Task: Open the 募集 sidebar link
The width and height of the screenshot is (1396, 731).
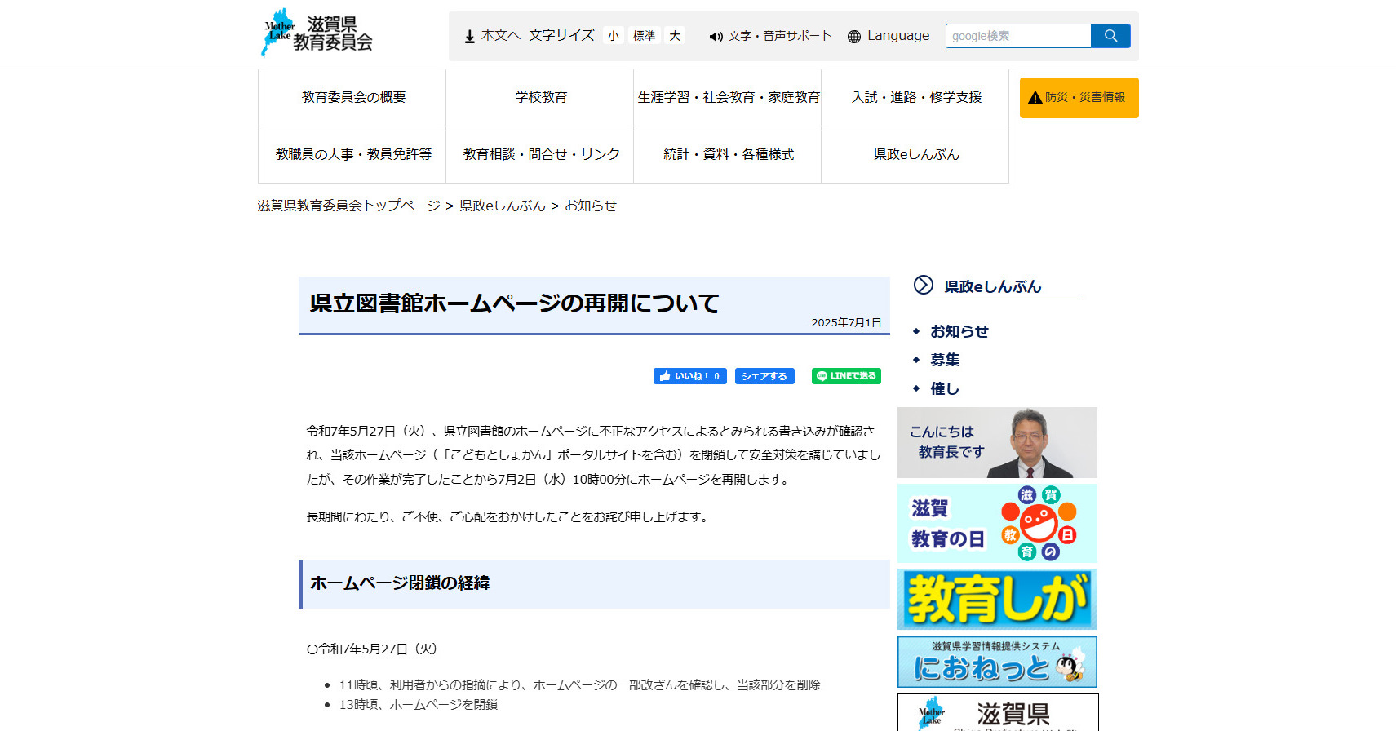Action: point(945,360)
